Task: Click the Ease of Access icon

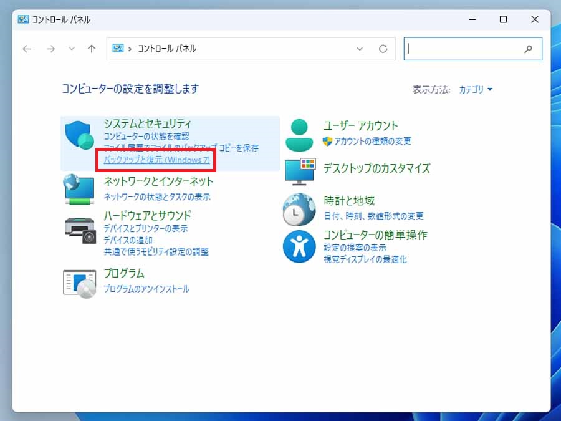Action: [x=300, y=246]
